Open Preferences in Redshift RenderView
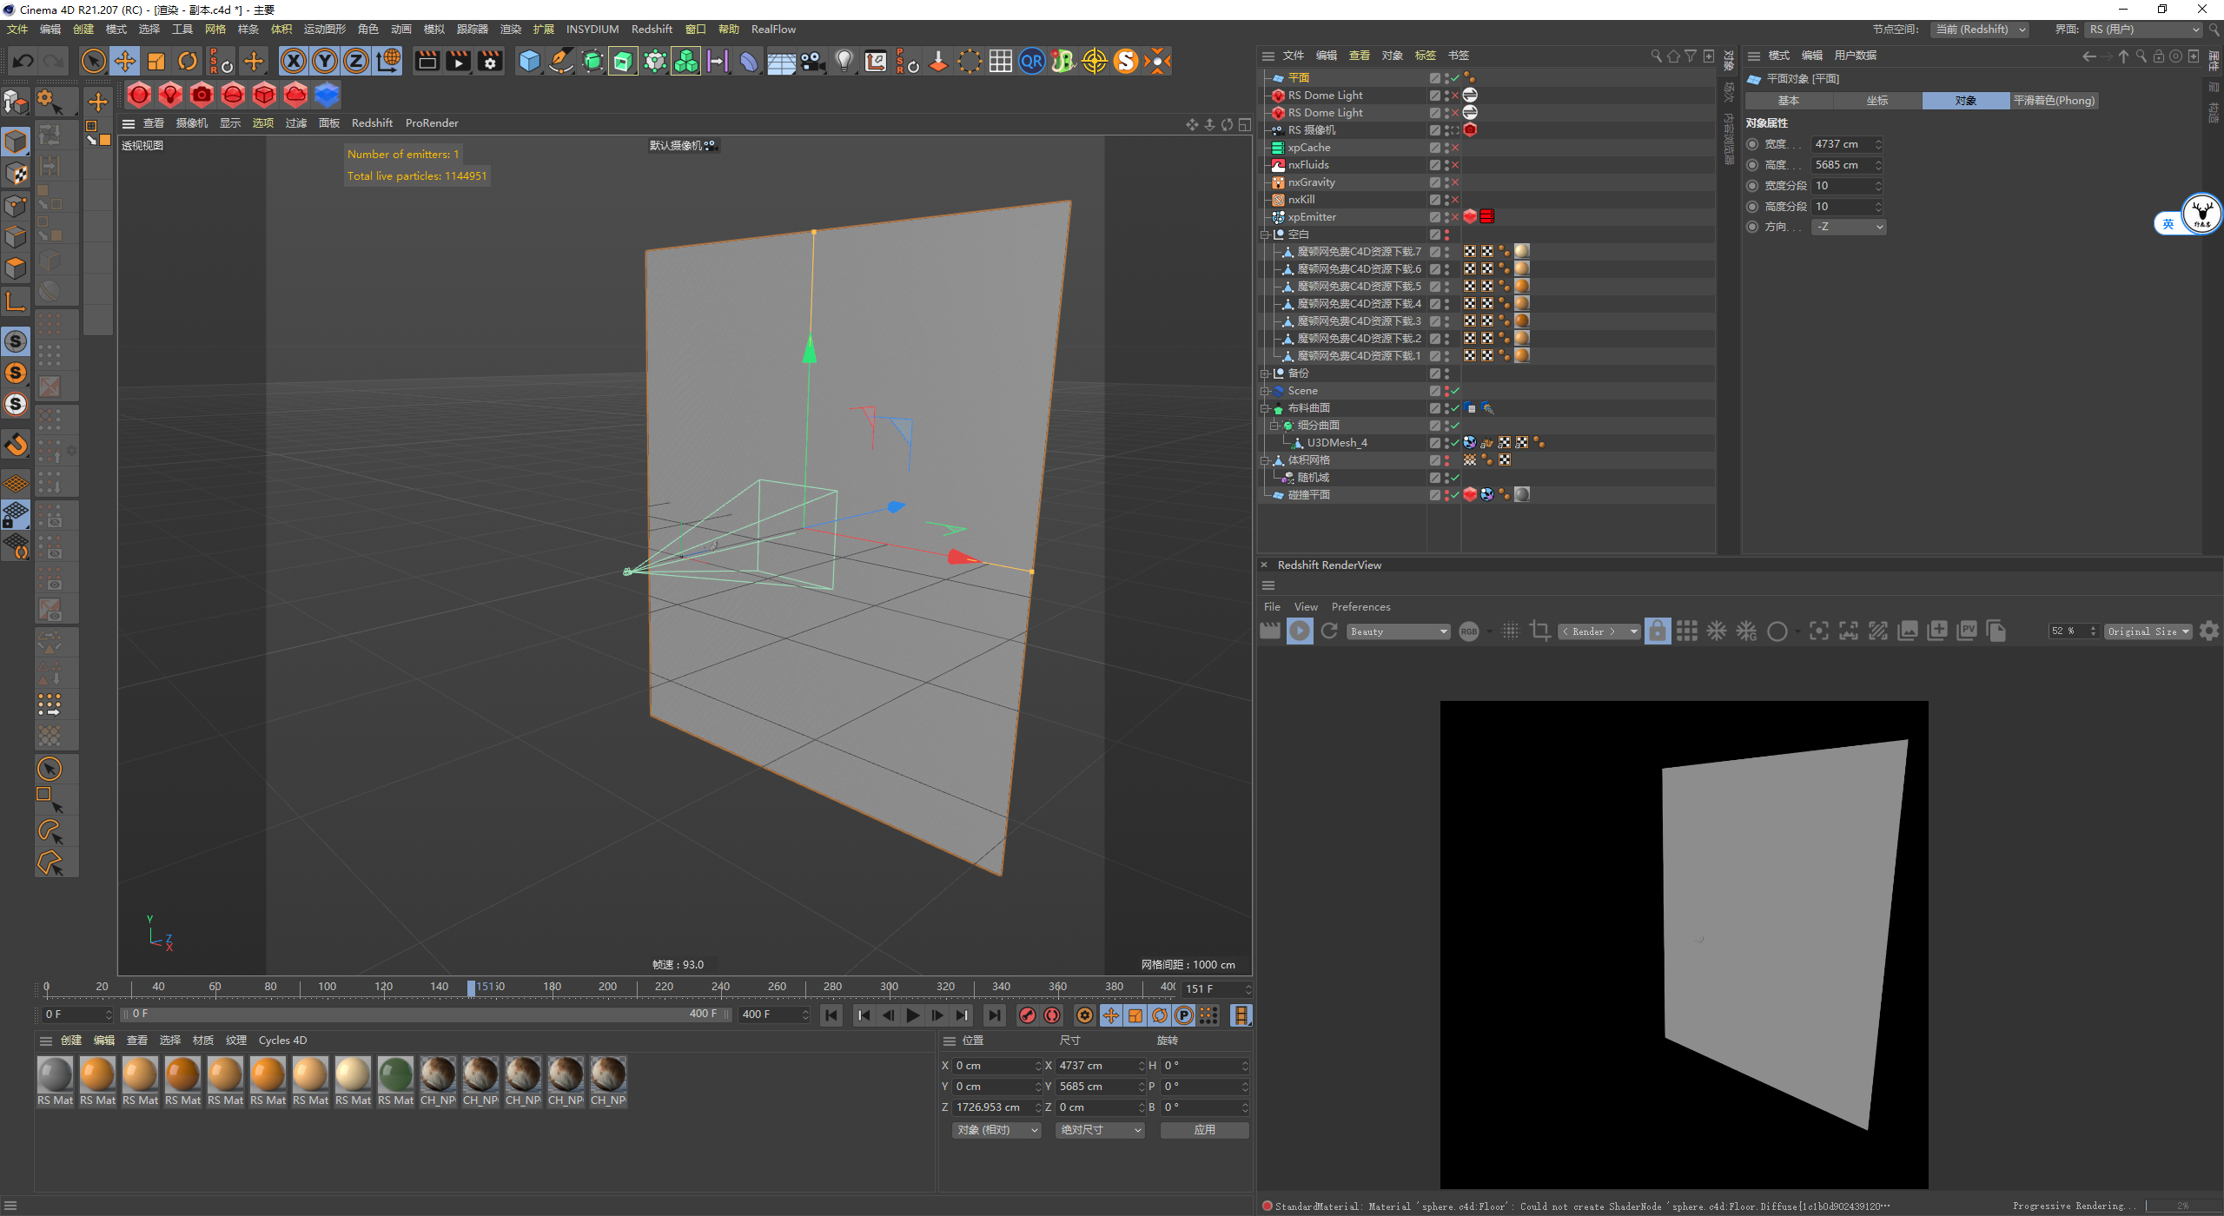The height and width of the screenshot is (1216, 2224). (x=1360, y=607)
